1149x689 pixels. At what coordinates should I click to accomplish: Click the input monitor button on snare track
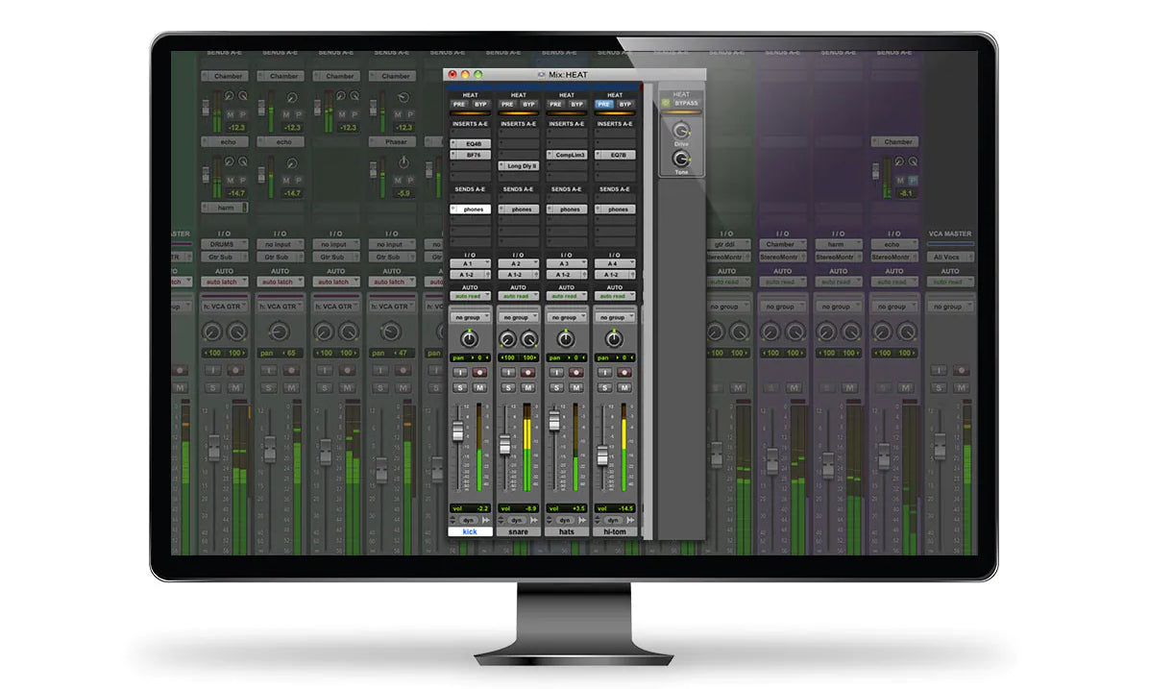pos(510,372)
